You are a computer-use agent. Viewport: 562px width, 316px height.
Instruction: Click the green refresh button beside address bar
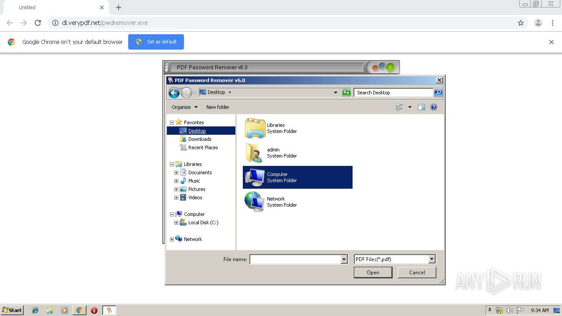coord(346,93)
